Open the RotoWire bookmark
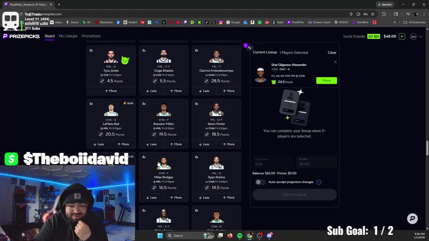The image size is (429, 241). [x=360, y=22]
